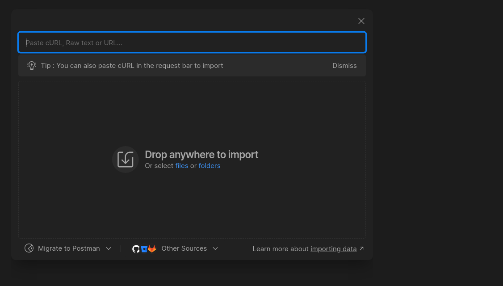
Task: Select the Bitbucket source icon
Action: coord(144,249)
